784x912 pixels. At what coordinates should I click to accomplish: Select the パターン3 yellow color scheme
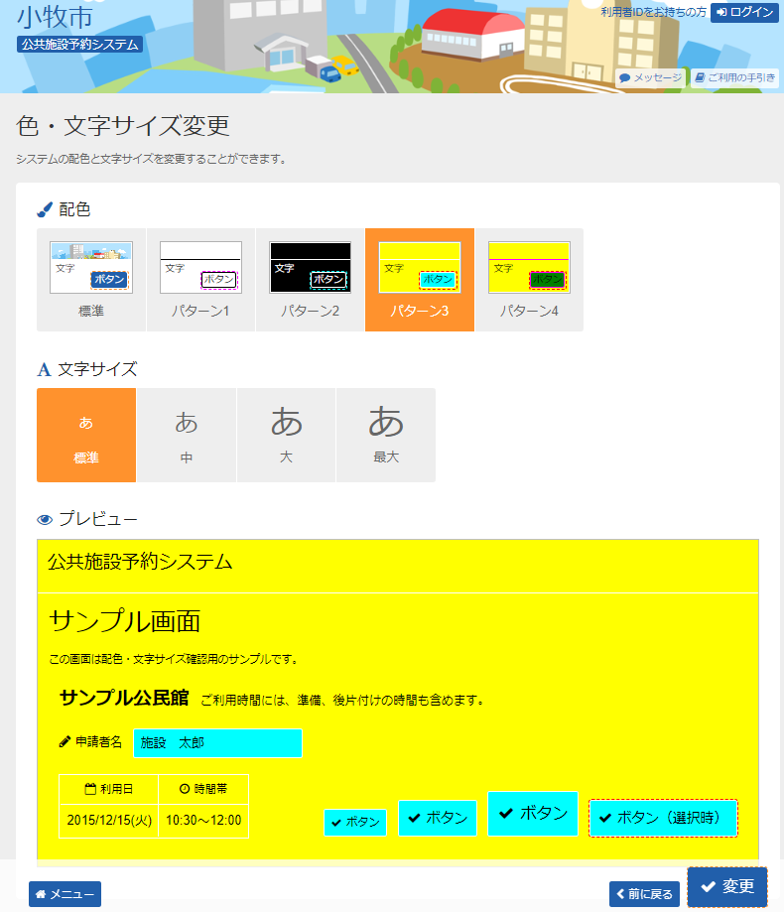[x=420, y=280]
